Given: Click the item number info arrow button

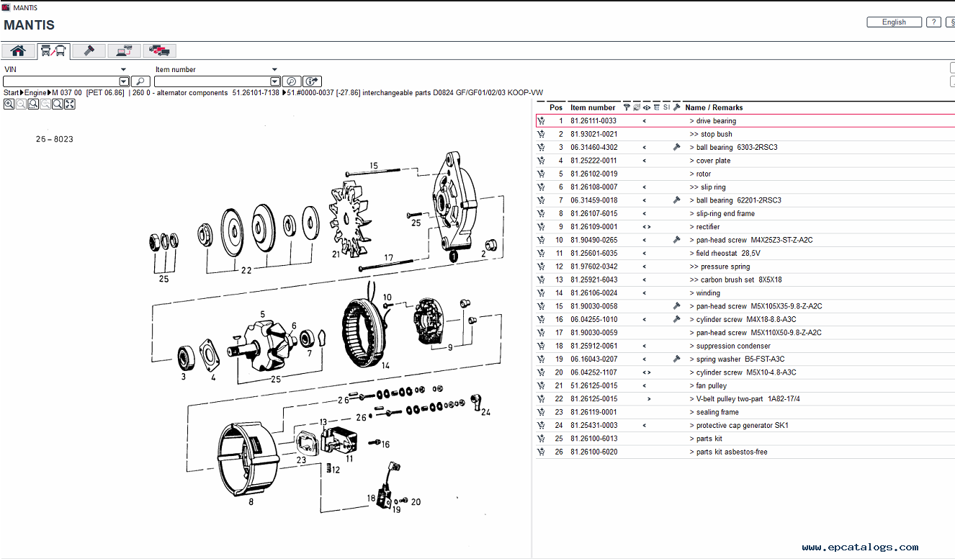Looking at the screenshot, I should (312, 81).
